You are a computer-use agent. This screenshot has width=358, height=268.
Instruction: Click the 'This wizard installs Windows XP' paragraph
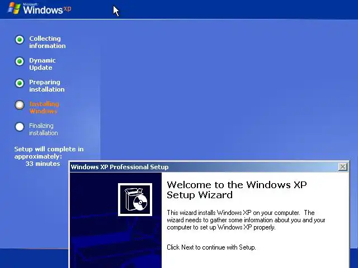coord(246,220)
